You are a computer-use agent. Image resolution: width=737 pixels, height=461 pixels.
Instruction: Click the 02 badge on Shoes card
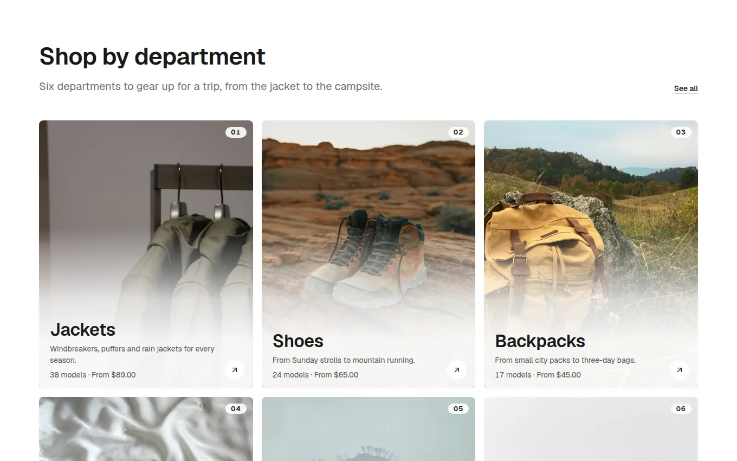click(x=458, y=132)
